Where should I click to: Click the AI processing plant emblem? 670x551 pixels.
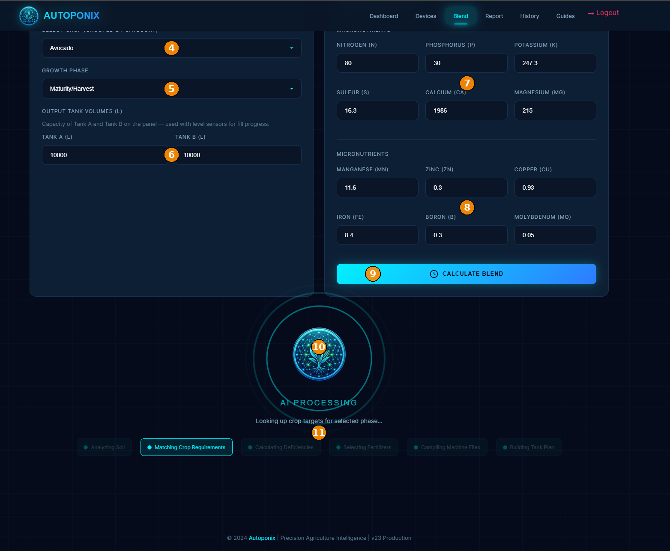(319, 354)
